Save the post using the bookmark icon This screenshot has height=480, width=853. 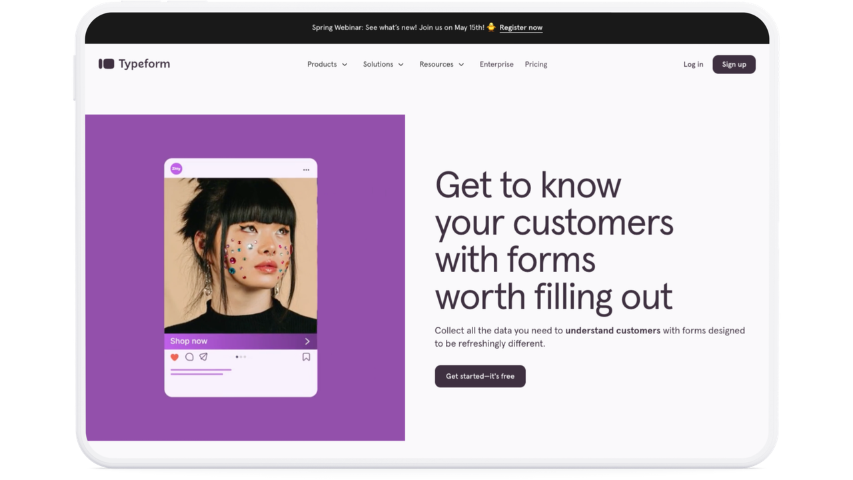(x=306, y=357)
